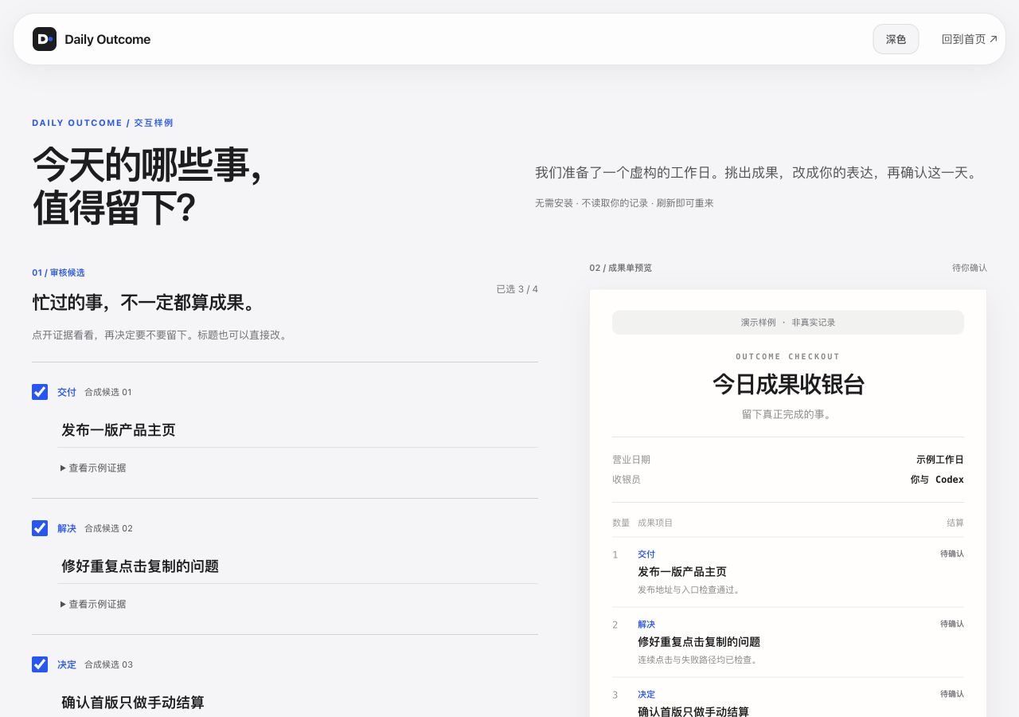Click receipt item 发布一版产品主页

pyautogui.click(x=682, y=572)
